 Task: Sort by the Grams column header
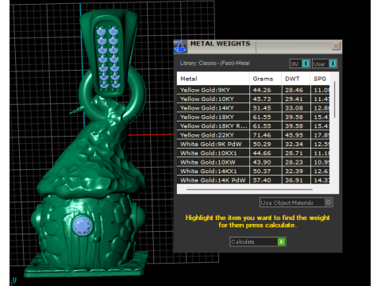pyautogui.click(x=265, y=79)
